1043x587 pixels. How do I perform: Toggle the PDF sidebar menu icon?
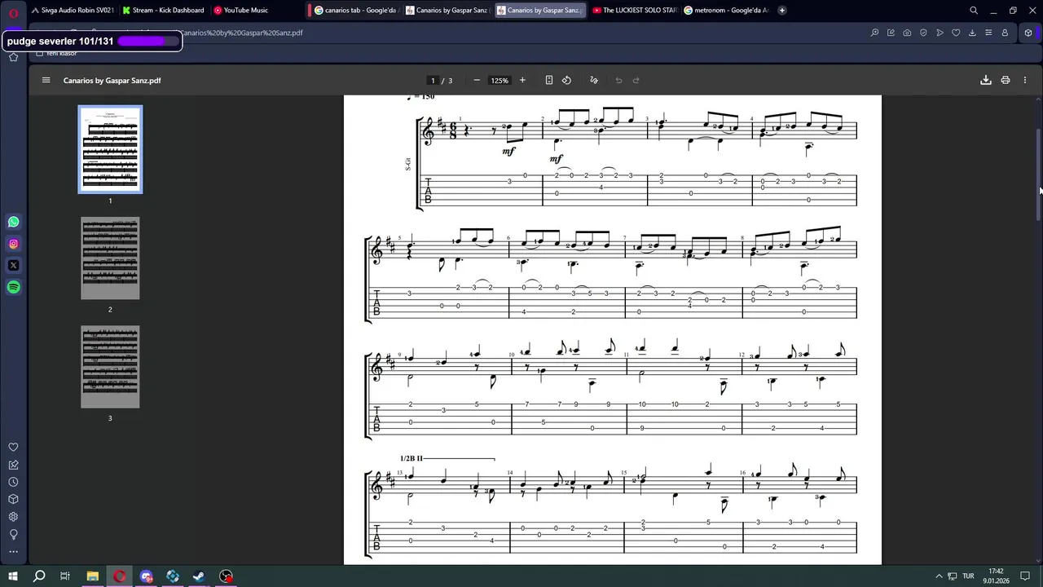point(46,80)
